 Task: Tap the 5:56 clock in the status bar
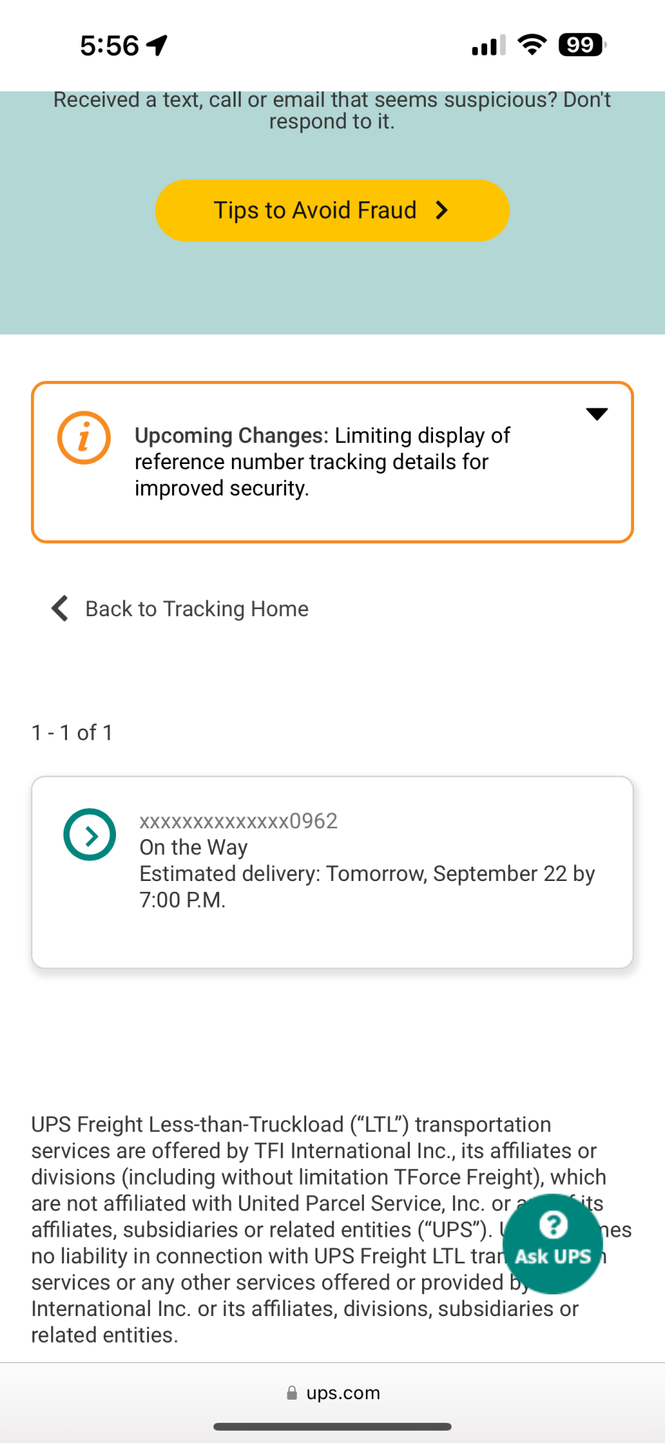(x=110, y=45)
